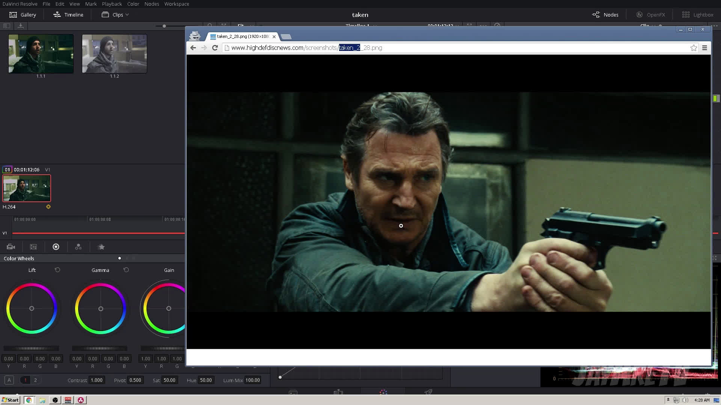The width and height of the screenshot is (721, 405).
Task: Open the Camera Raw palette
Action: point(11,247)
